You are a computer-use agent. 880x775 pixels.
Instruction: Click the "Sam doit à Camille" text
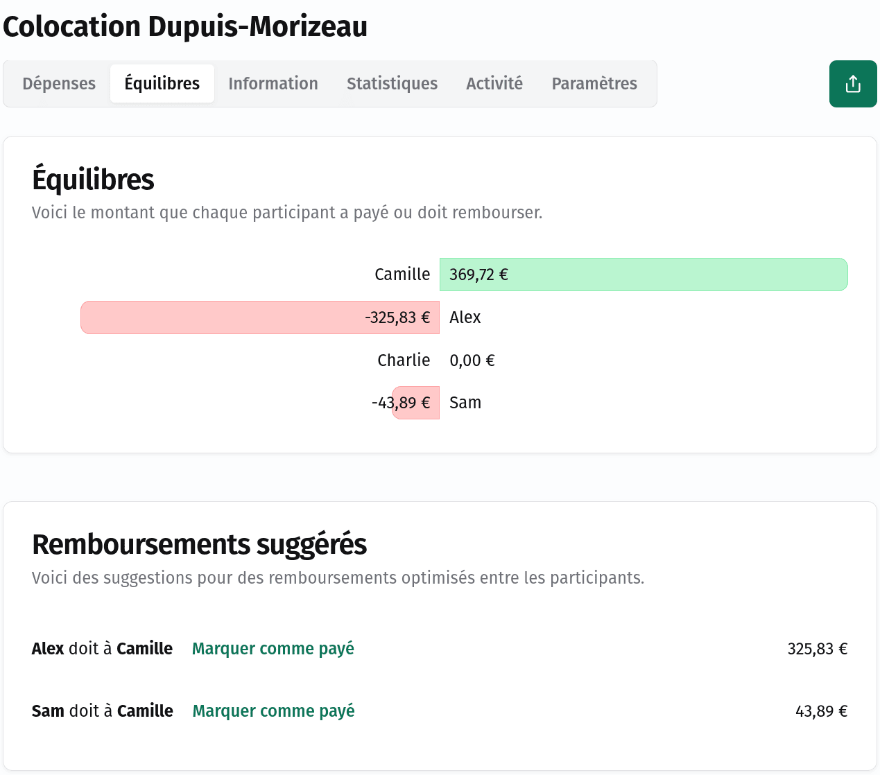coord(102,711)
